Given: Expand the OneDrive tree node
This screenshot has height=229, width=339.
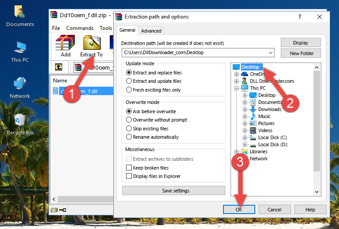Looking at the screenshot, I should coord(237,74).
